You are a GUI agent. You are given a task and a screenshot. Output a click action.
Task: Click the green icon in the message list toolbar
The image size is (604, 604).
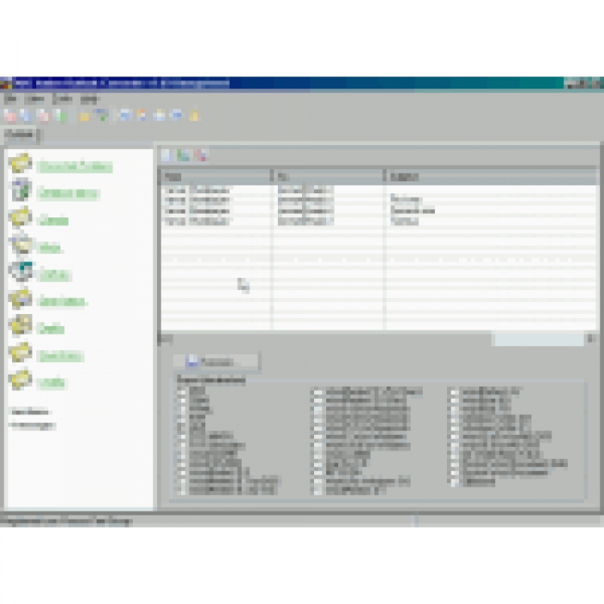184,155
